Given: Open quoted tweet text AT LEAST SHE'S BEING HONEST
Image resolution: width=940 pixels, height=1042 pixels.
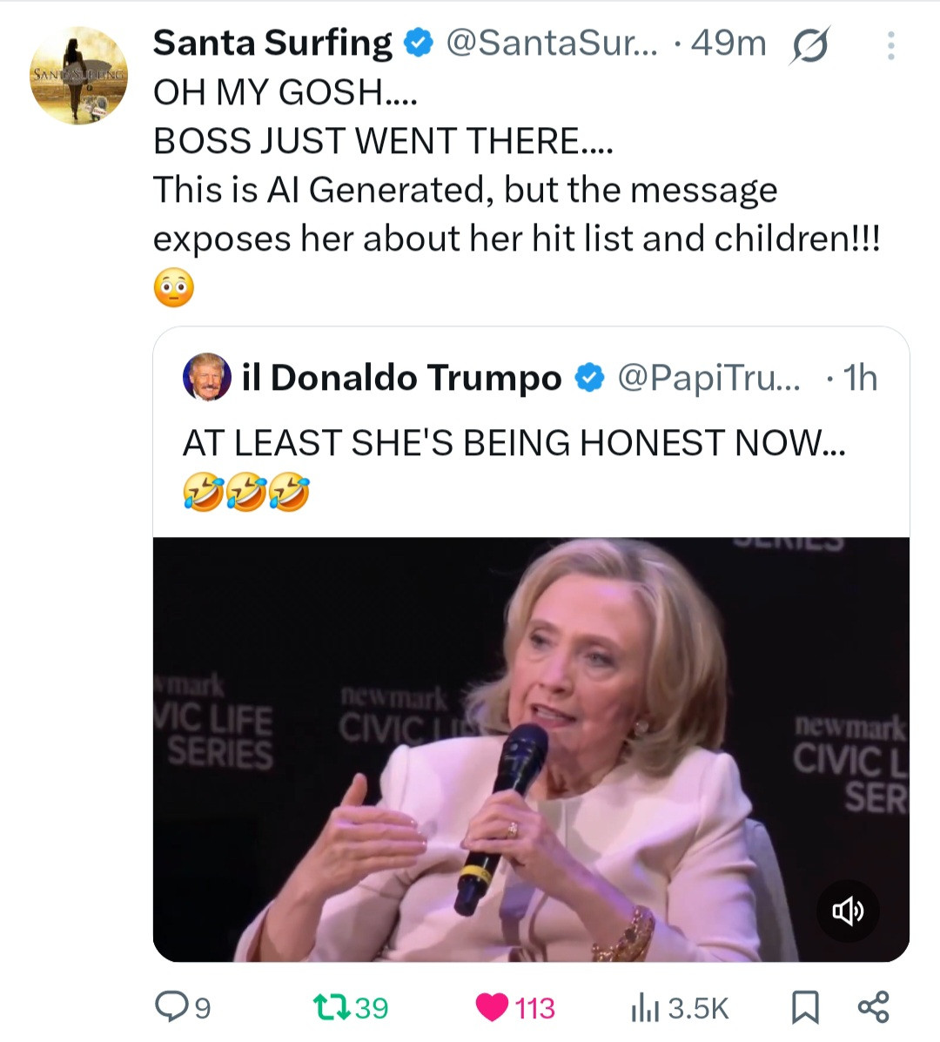Looking at the screenshot, I should pyautogui.click(x=514, y=443).
